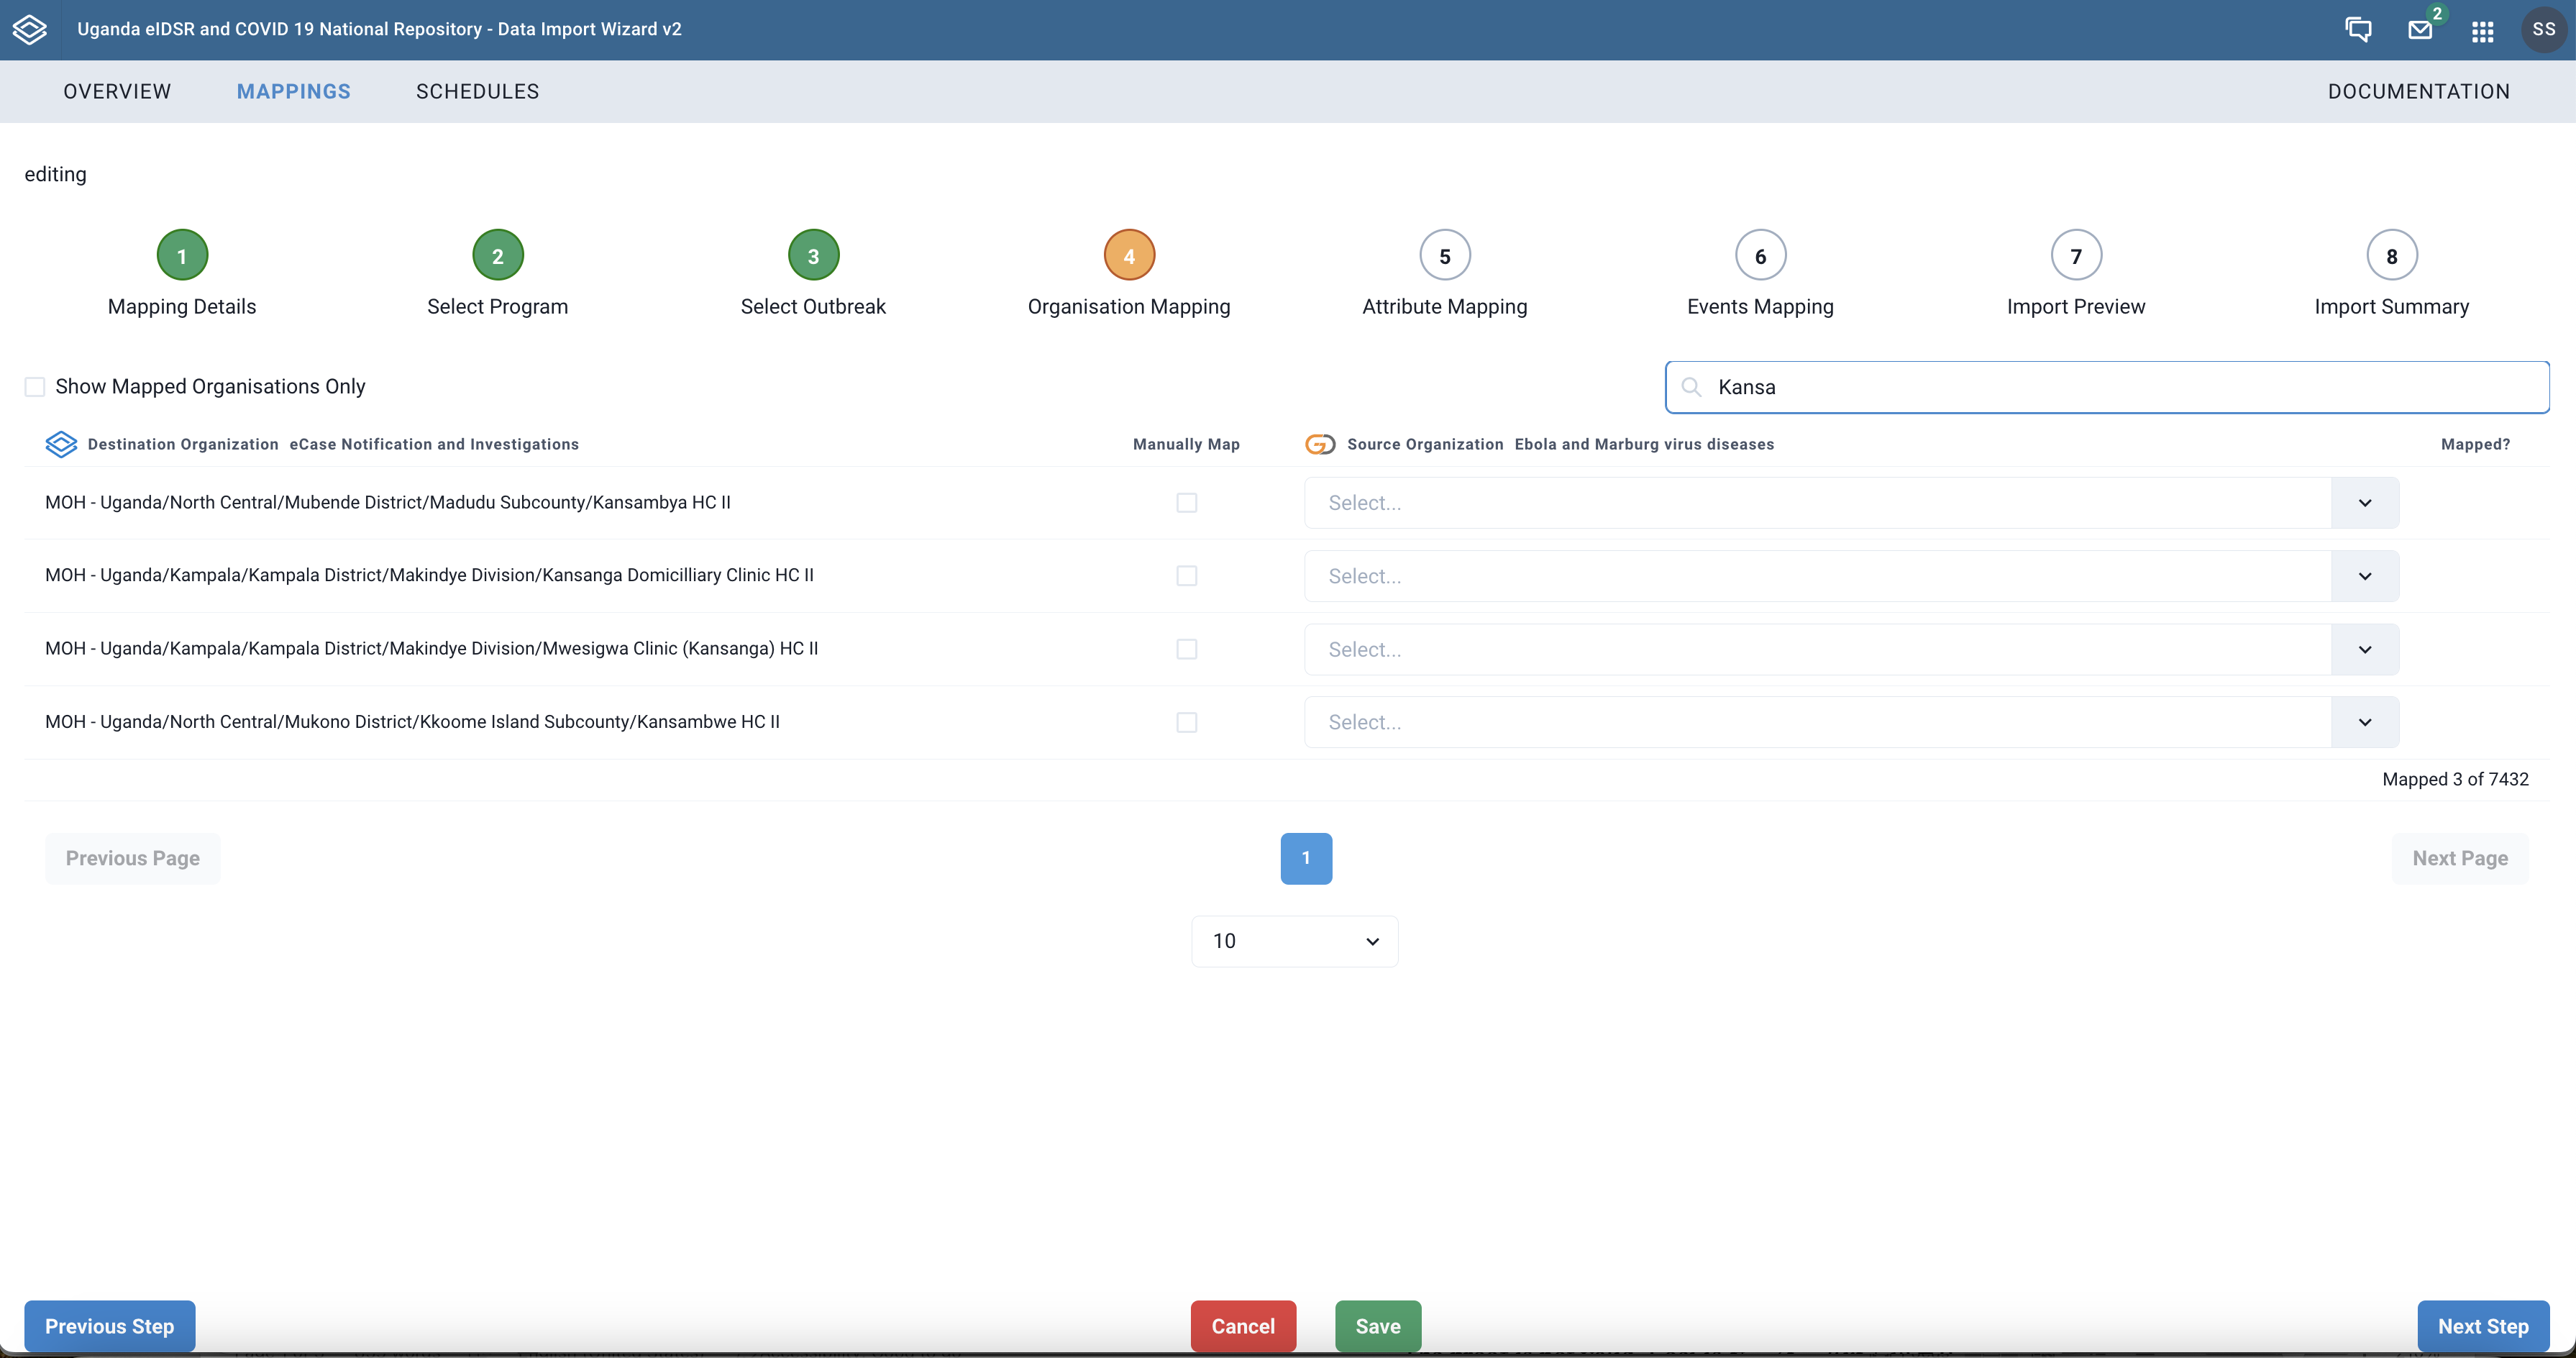Click the Manually Map column header
Screen dimensions: 2576x1358
point(1186,444)
